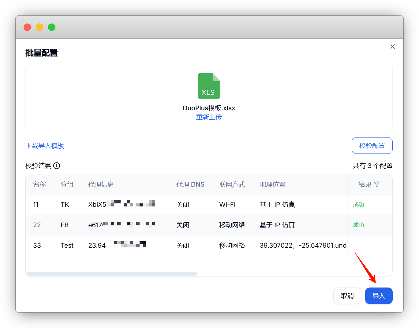Select the DuoPlus模板.xlsx file name
The image size is (419, 328).
pos(209,108)
